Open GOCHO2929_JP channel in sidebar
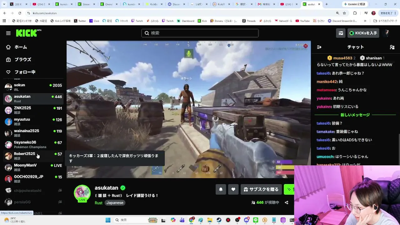400x225 pixels. [x=33, y=179]
